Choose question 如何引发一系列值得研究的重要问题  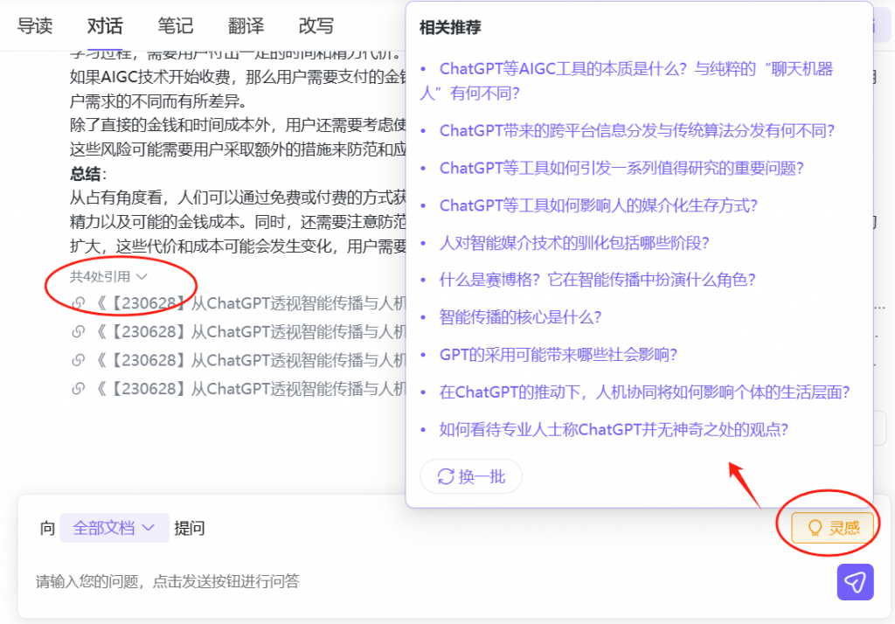point(621,168)
